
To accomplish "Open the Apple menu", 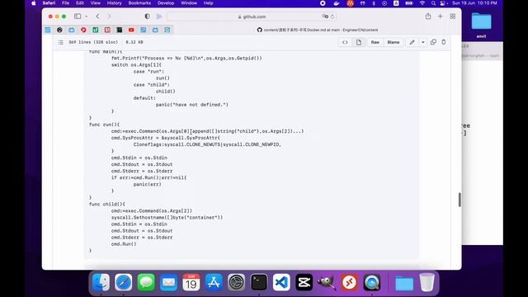I will point(34,3).
